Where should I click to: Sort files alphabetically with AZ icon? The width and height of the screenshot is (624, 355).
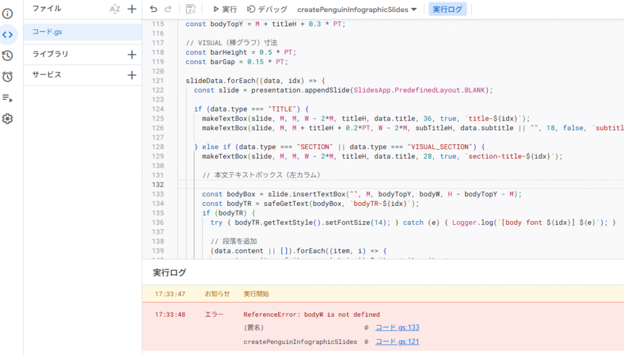click(x=115, y=9)
